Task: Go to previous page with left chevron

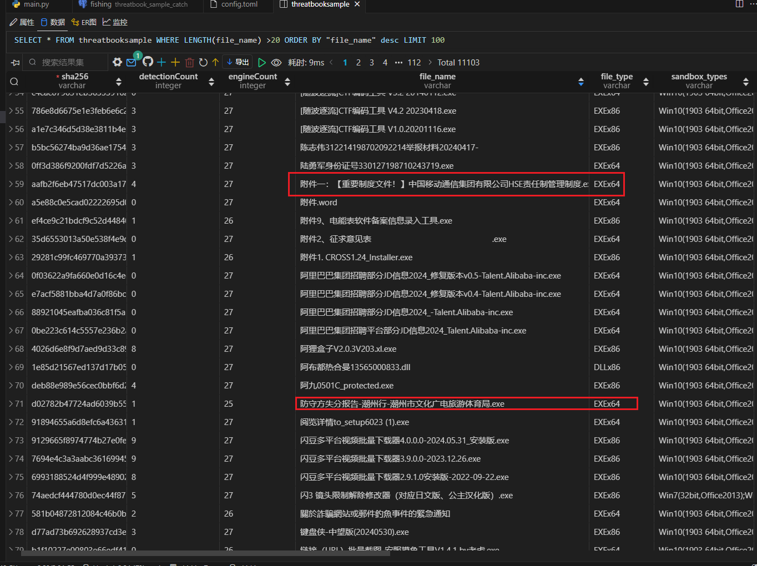Action: click(331, 62)
